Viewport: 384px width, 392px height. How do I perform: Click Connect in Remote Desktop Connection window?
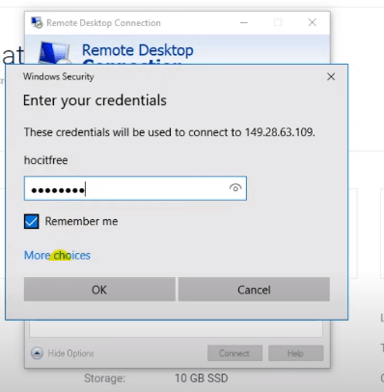[x=234, y=353]
